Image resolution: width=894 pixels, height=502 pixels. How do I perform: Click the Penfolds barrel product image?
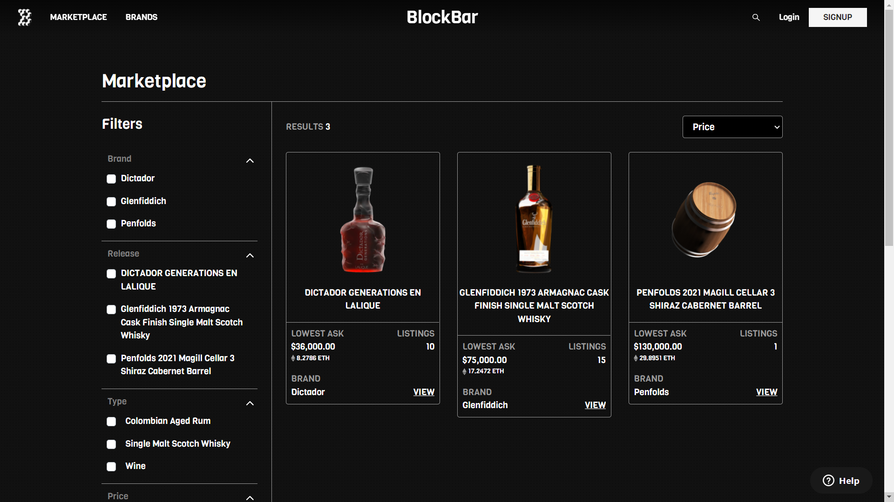point(705,219)
